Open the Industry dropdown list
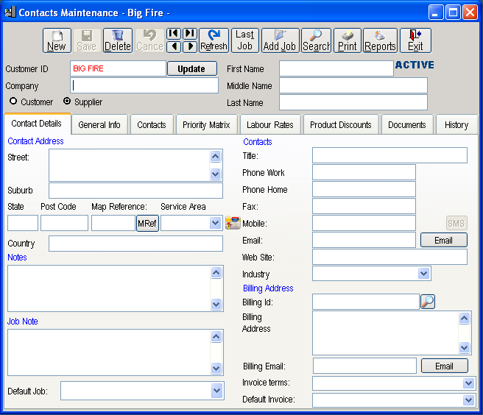 pos(423,274)
